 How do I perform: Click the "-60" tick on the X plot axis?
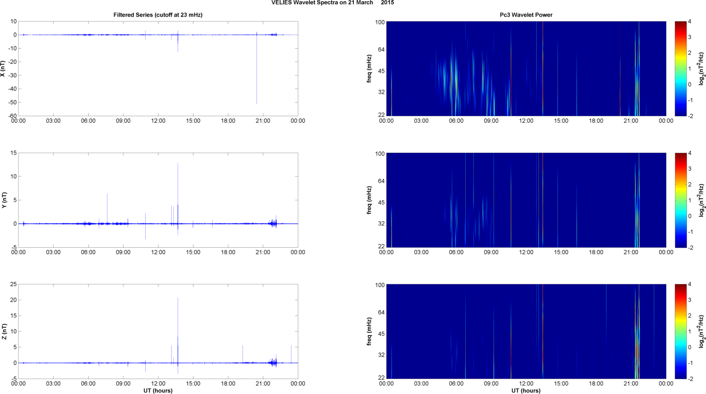point(12,116)
